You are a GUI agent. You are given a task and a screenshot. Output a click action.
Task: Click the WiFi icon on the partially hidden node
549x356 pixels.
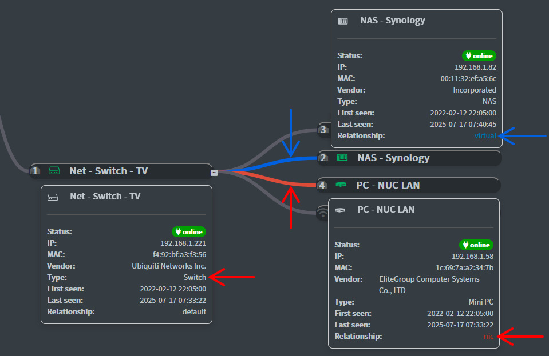point(323,213)
